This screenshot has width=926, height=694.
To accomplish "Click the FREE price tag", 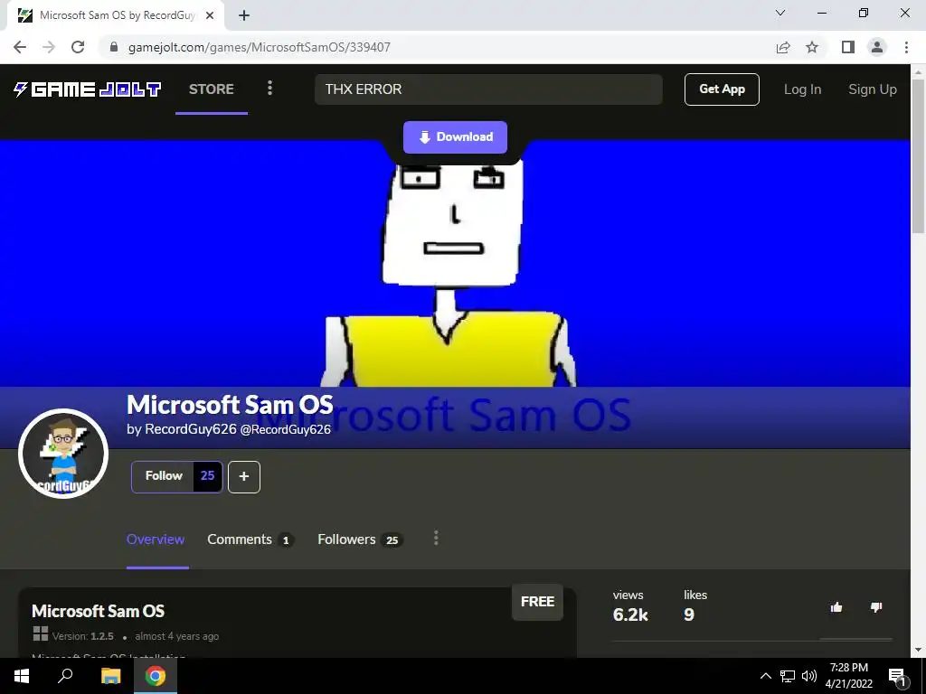I will [537, 601].
